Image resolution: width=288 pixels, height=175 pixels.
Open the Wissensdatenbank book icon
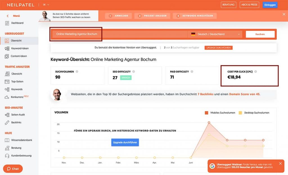7,140
